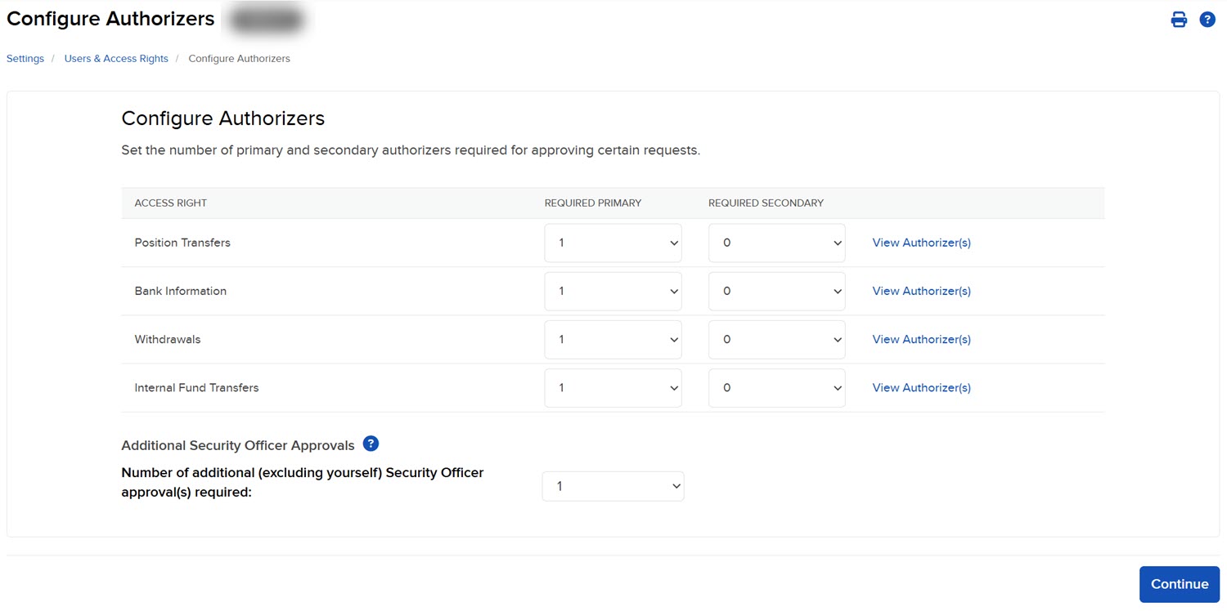Show tooltip for Additional Security Officer Approvals
The image size is (1227, 611).
point(370,444)
